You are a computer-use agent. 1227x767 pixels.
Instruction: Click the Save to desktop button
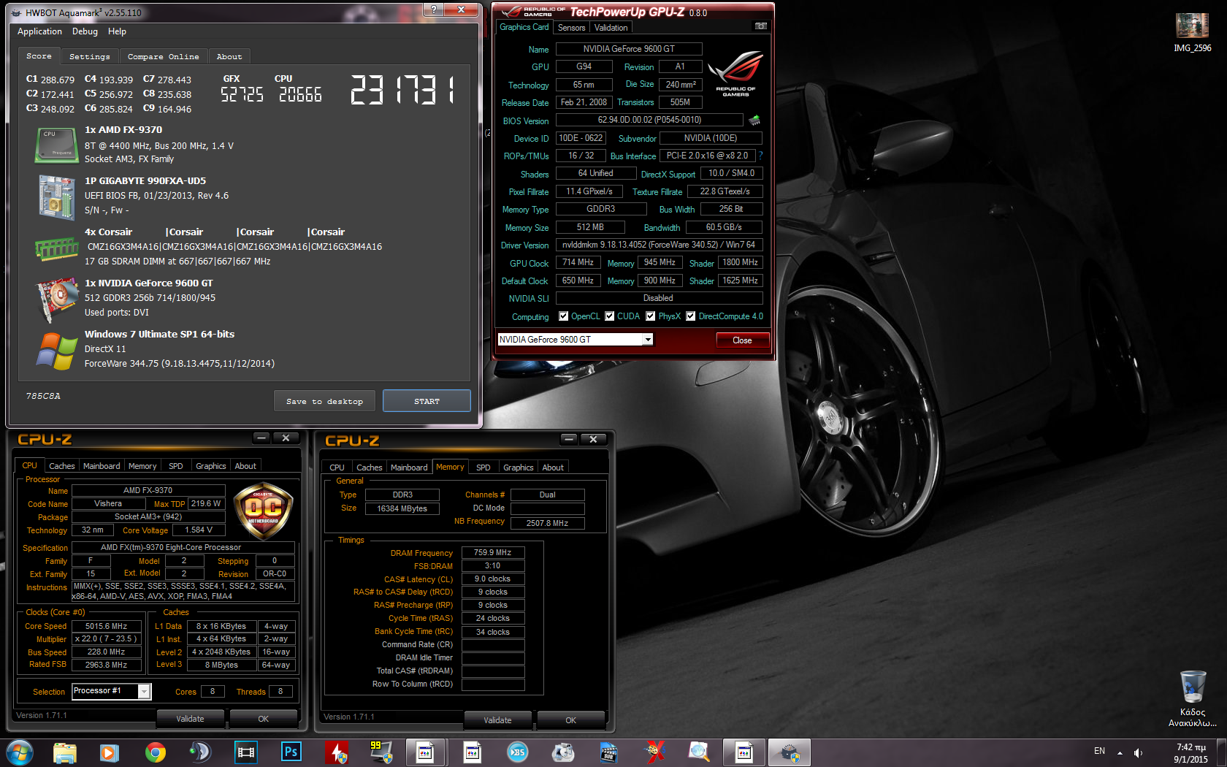[x=324, y=401]
